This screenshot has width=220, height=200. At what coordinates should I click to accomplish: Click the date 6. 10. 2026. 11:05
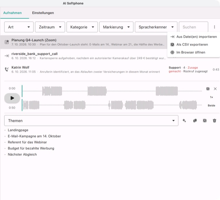24,72
